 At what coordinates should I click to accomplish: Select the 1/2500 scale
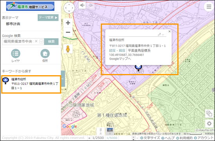[98, 138]
